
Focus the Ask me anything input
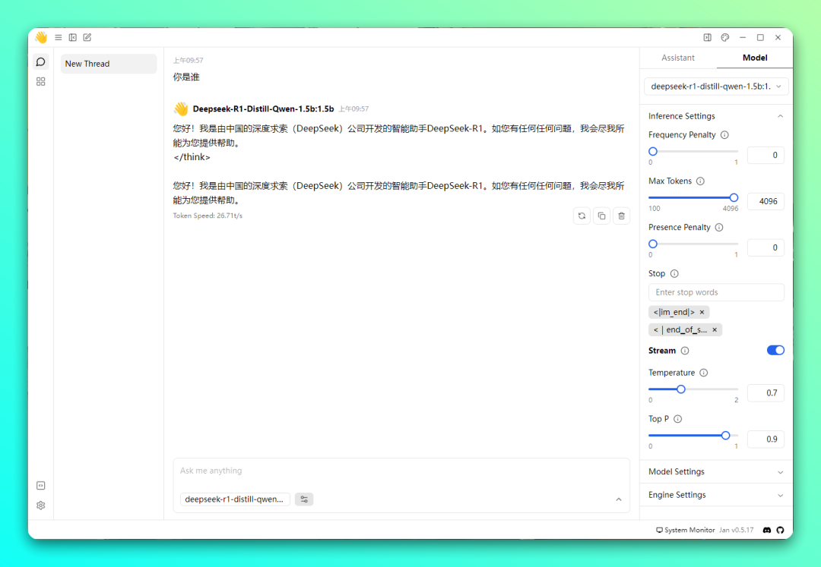tap(401, 471)
